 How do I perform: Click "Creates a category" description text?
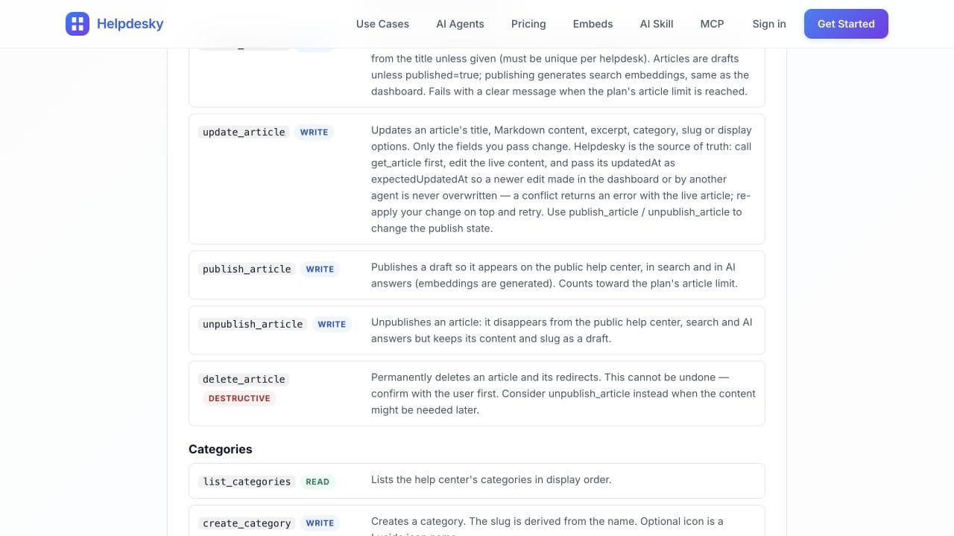pos(548,526)
